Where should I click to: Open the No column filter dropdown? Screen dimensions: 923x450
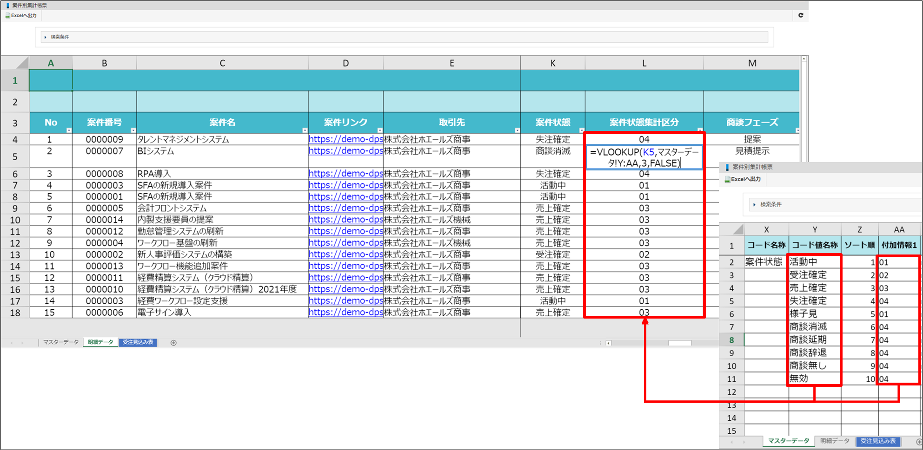coord(69,130)
